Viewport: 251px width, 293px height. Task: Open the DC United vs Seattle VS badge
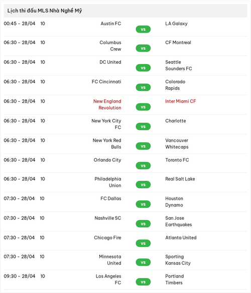click(x=143, y=68)
